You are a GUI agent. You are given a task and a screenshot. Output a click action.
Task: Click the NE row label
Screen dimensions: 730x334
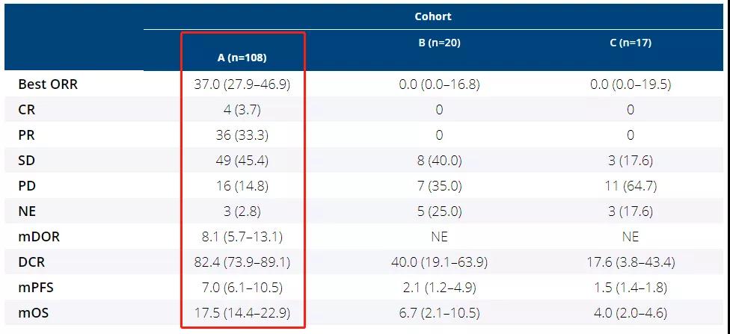tap(28, 211)
